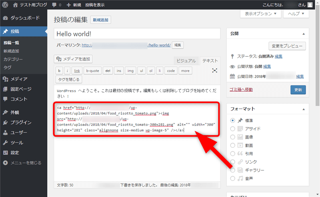Open the Appearance menu in the sidebar
Viewport: 320px width, 197px height.
point(15,113)
